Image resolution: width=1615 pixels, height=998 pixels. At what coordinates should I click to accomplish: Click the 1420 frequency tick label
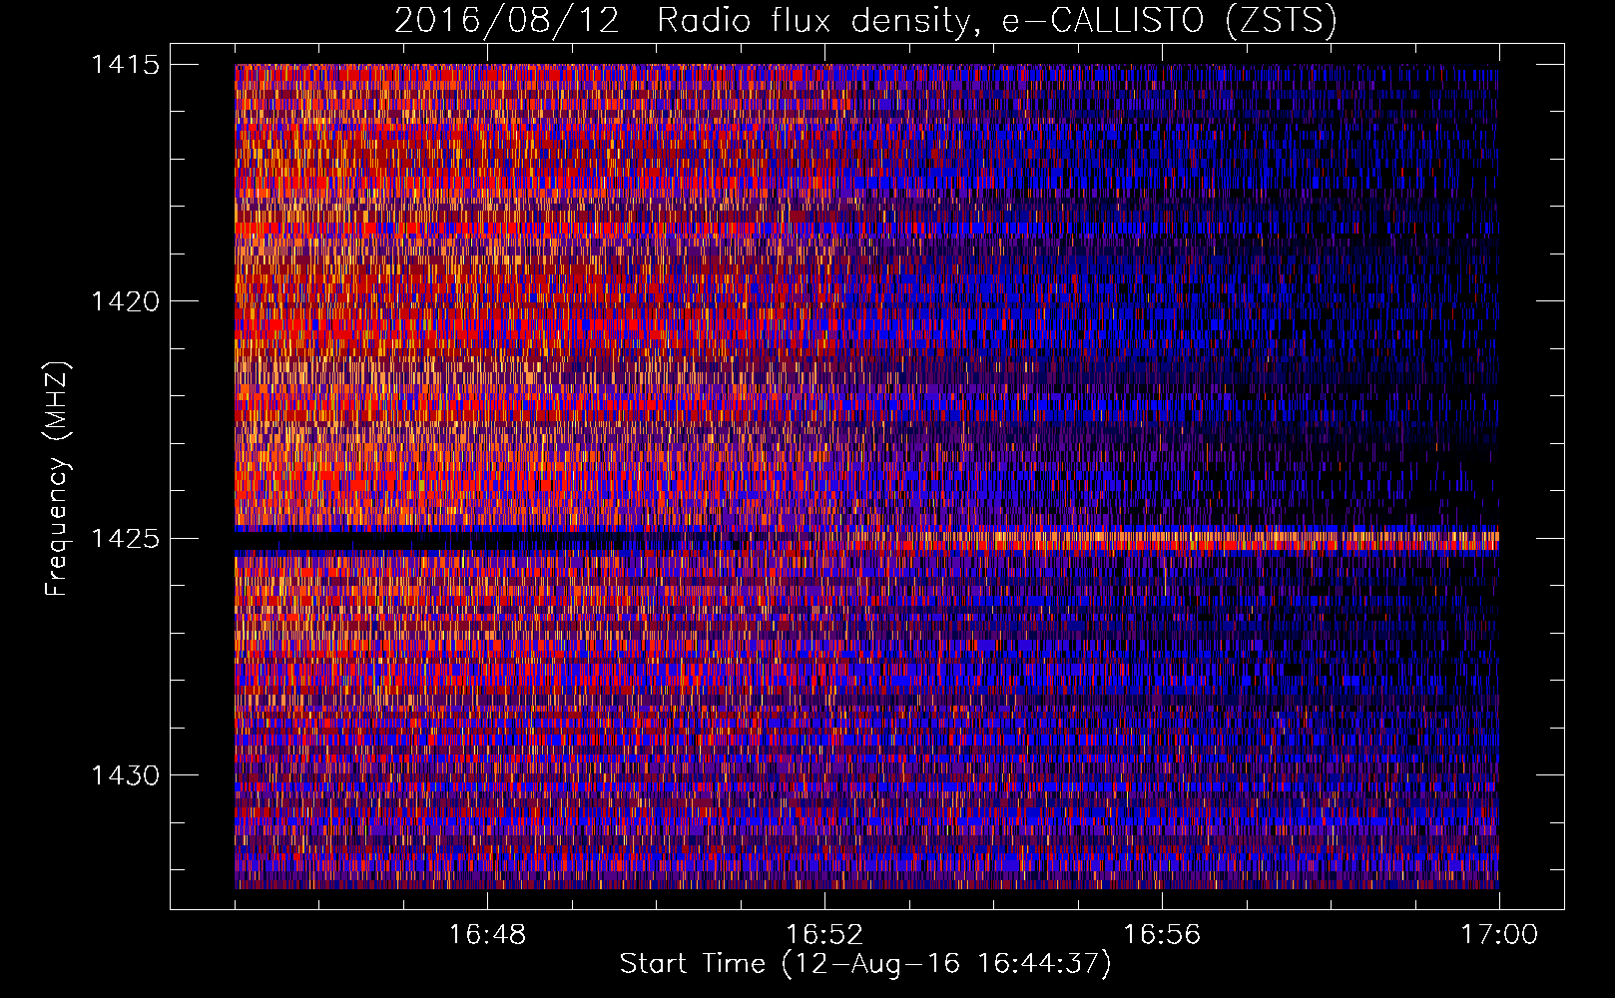click(125, 301)
